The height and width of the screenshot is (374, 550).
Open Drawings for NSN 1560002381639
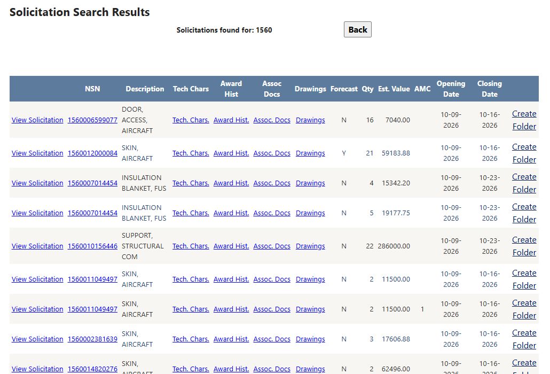tap(310, 339)
